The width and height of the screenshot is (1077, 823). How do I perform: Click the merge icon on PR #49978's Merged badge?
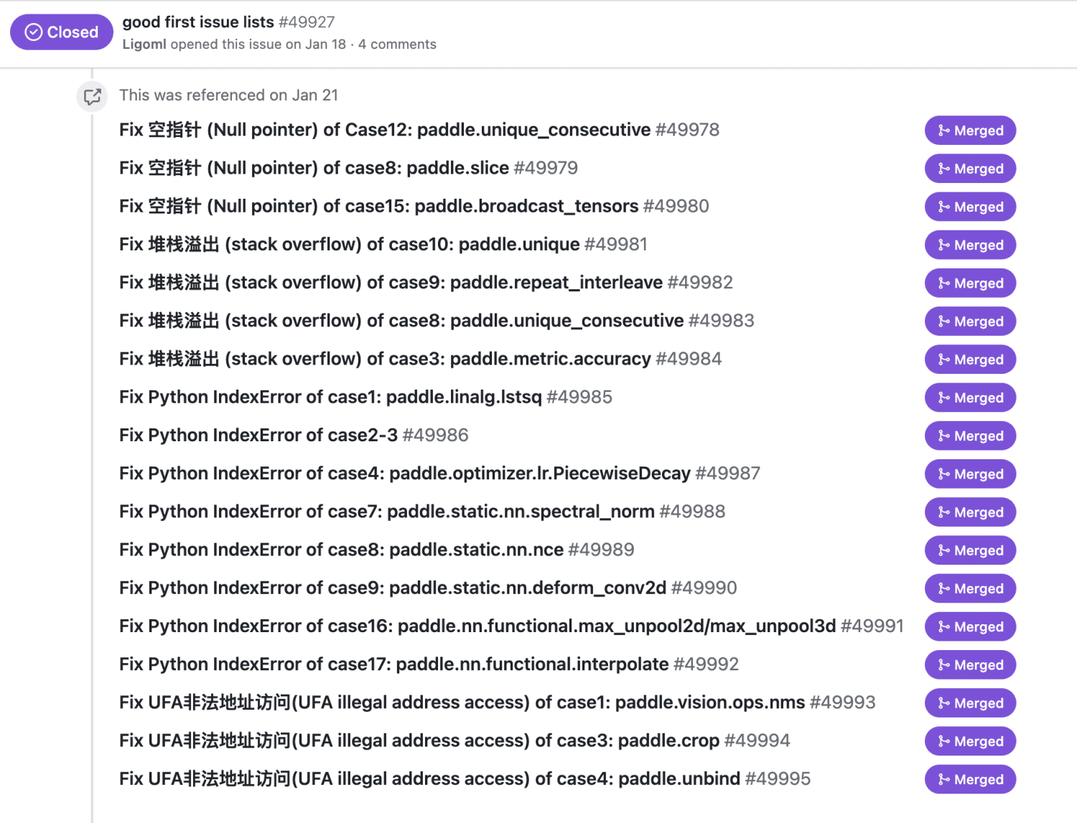944,131
